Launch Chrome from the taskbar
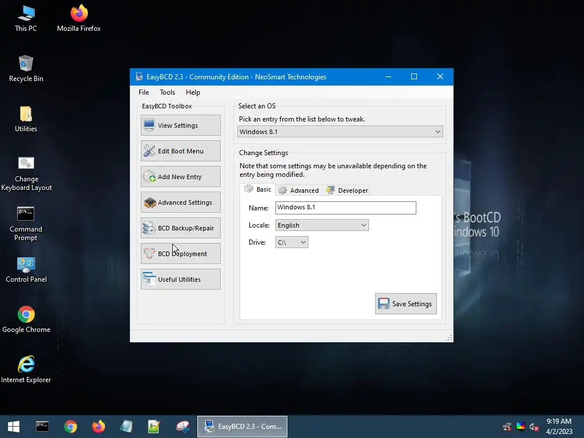Screen dimensions: 584x438 click(x=70, y=427)
